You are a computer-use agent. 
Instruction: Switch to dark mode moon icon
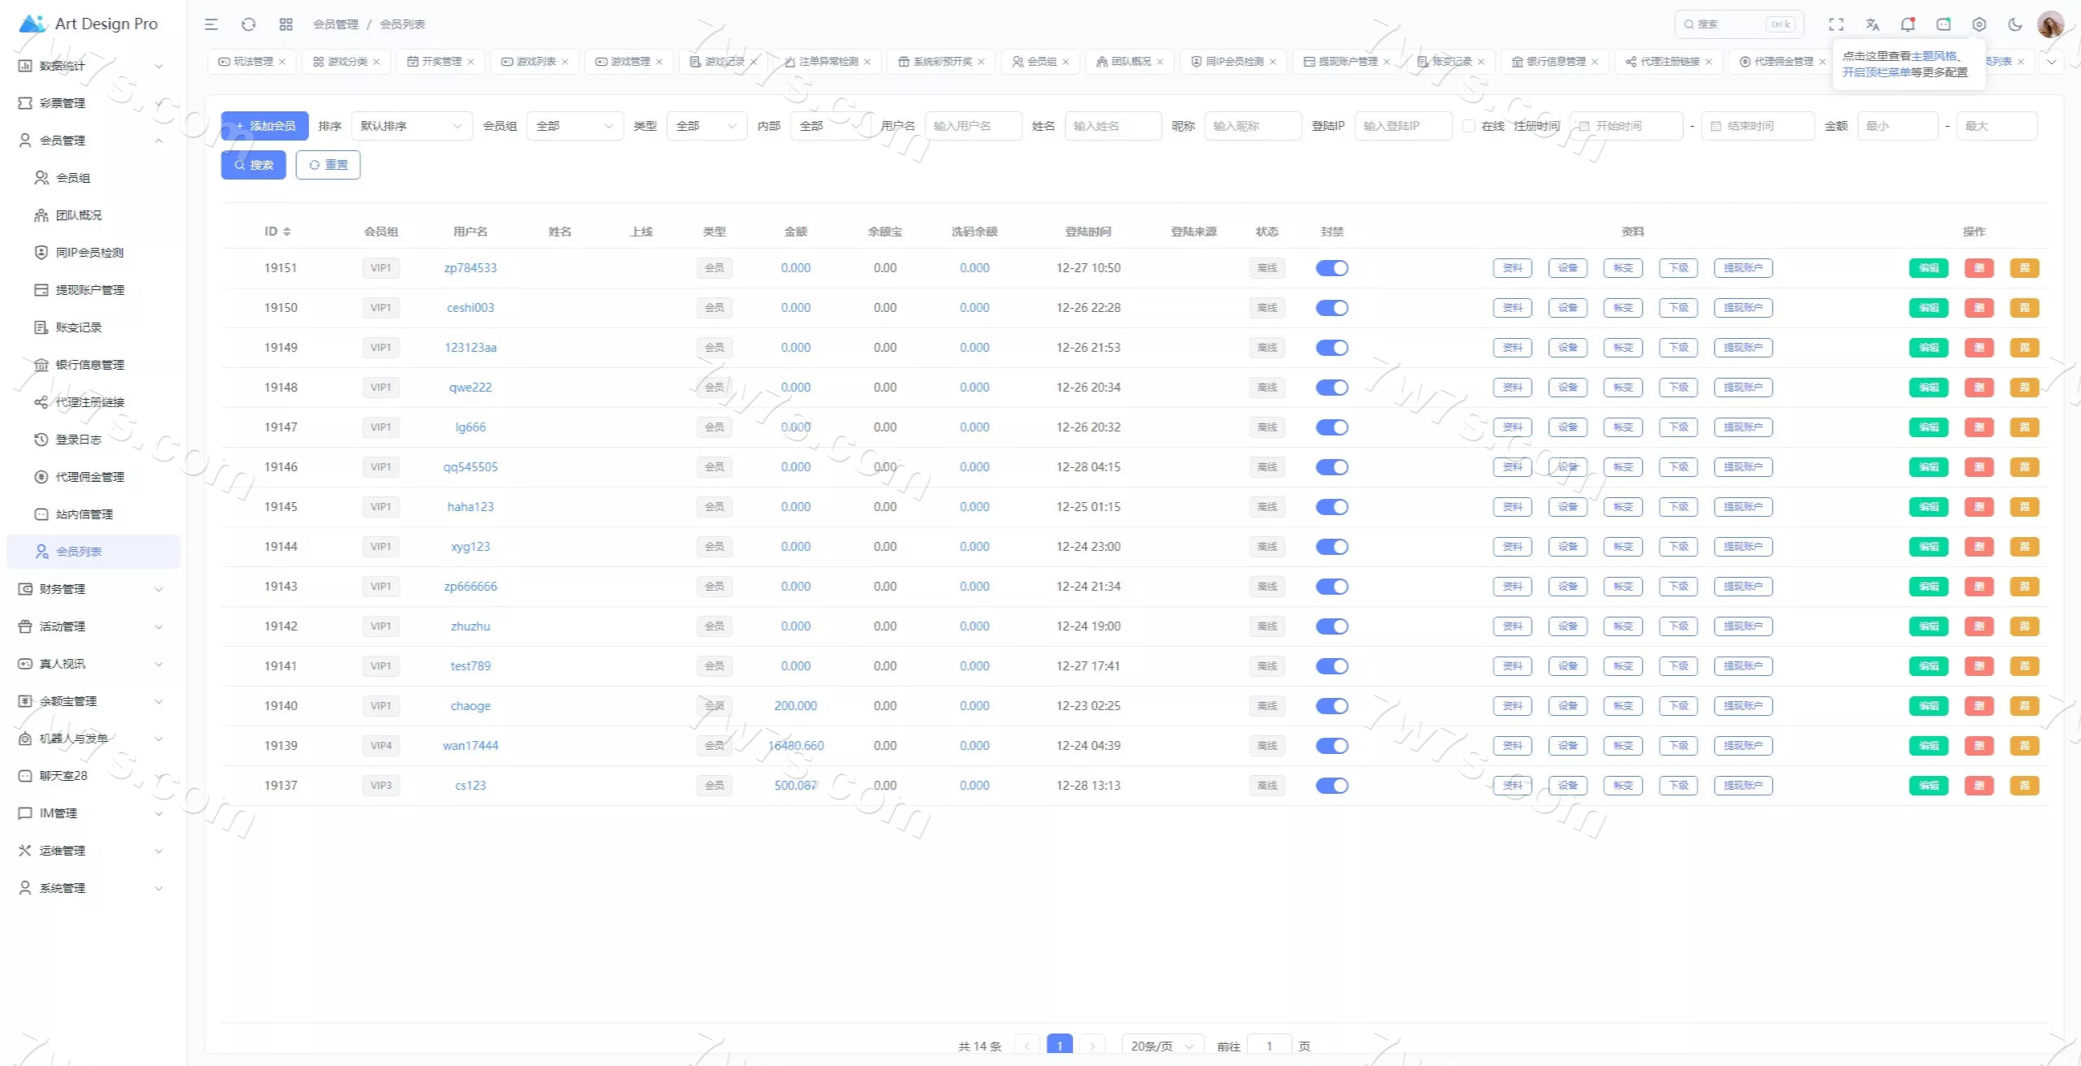coord(2015,24)
